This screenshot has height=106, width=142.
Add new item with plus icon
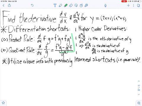click(128, 5)
